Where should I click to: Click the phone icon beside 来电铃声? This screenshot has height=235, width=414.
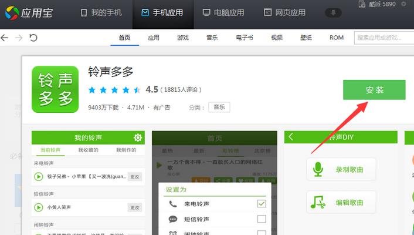point(173,204)
